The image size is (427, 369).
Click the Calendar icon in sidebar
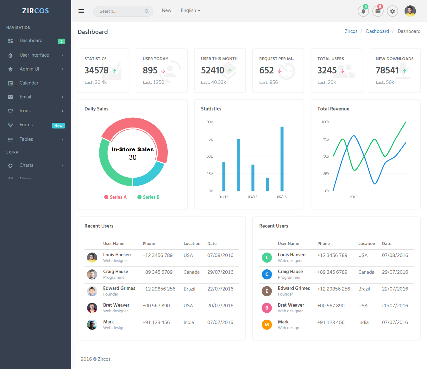pos(10,83)
